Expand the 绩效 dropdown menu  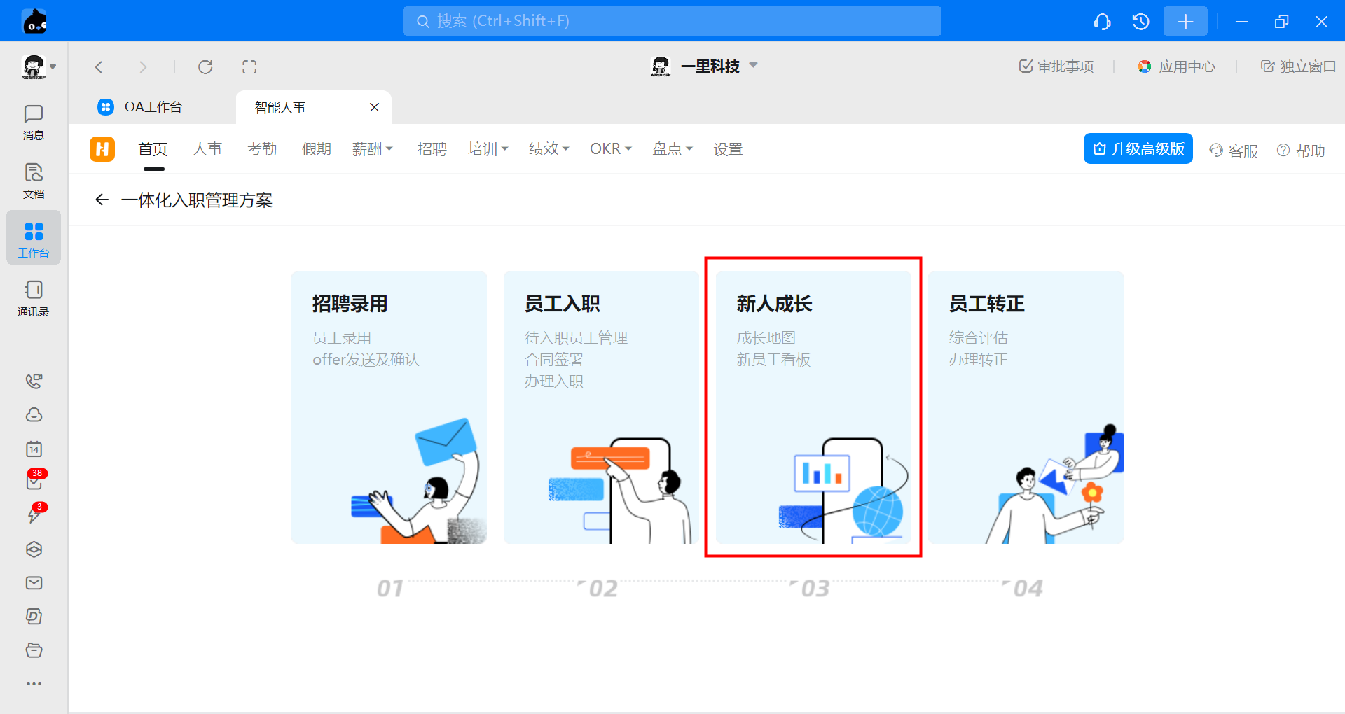[x=549, y=149]
